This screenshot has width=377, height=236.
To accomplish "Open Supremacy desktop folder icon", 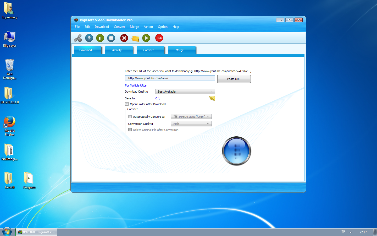I will pyautogui.click(x=9, y=11).
